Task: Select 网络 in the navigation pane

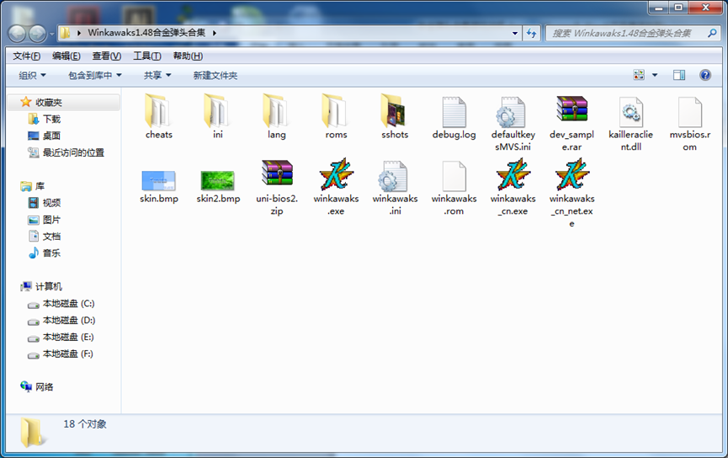Action: [44, 386]
